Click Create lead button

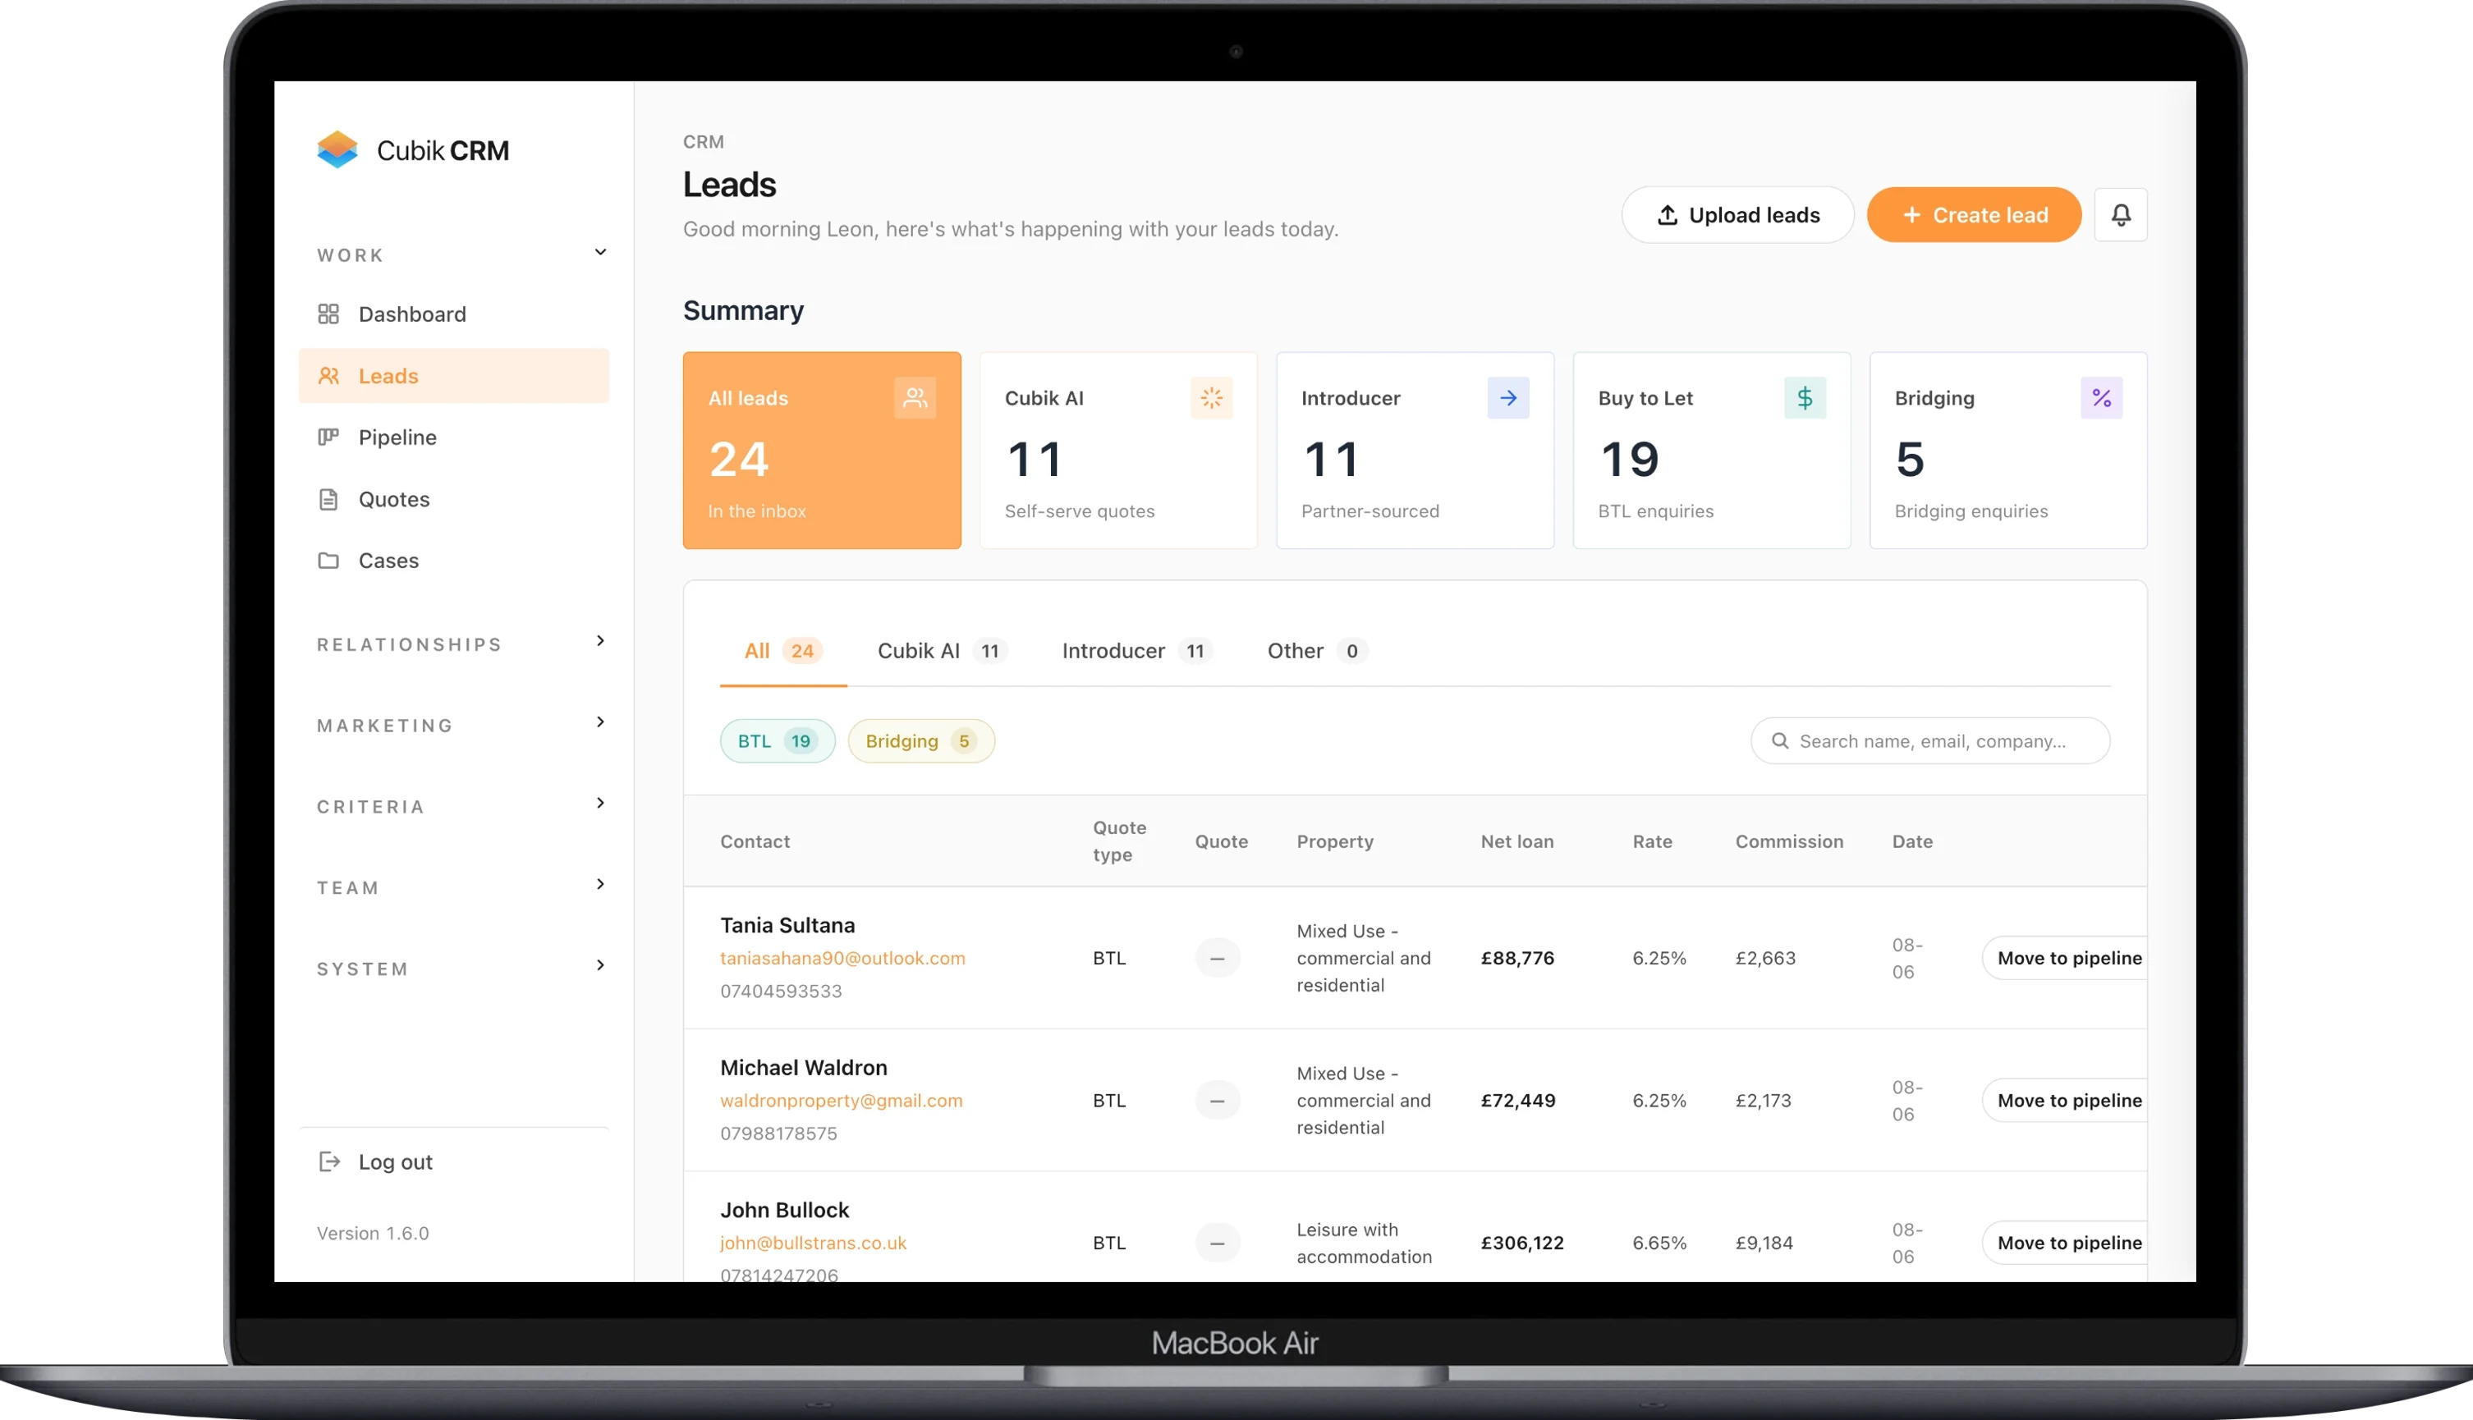[x=1975, y=216]
